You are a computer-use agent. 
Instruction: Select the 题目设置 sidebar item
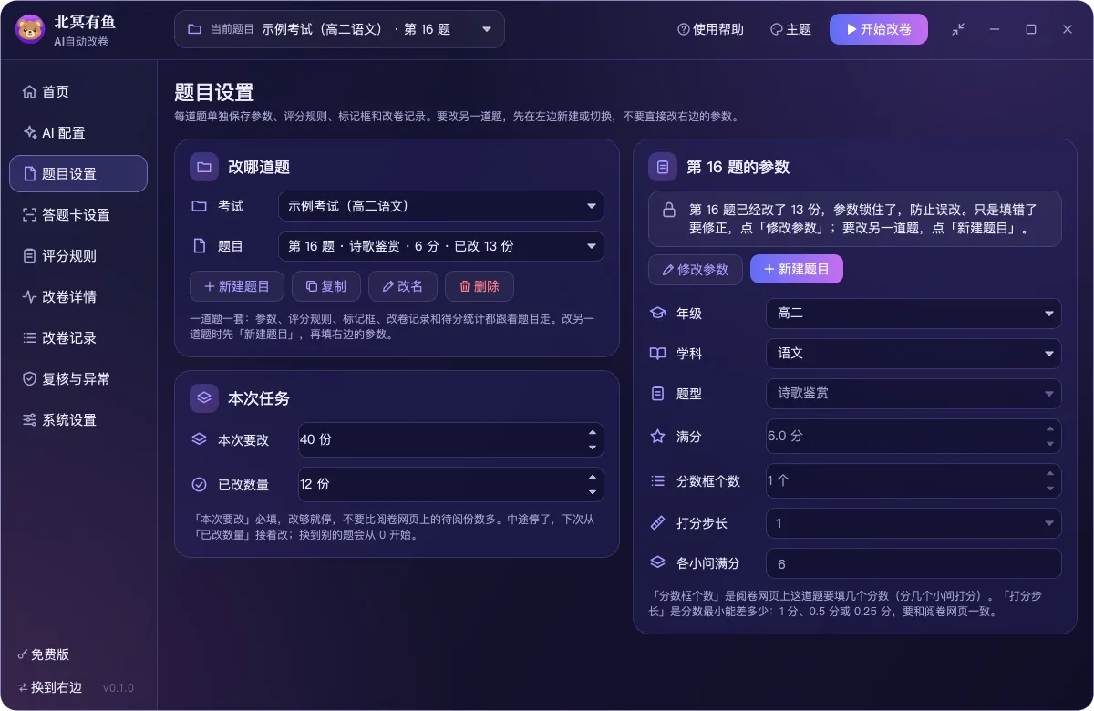tap(78, 174)
